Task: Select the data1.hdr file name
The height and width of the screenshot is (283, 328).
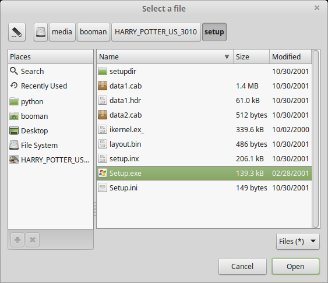Action: (125, 101)
